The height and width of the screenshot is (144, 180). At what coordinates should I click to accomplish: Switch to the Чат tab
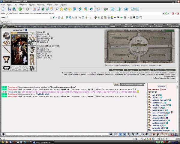117,84
